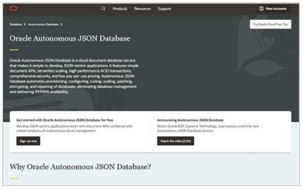Image resolution: width=303 pixels, height=189 pixels.
Task: Click Announcing Autonomous JSON Database heading
Action: point(191,120)
